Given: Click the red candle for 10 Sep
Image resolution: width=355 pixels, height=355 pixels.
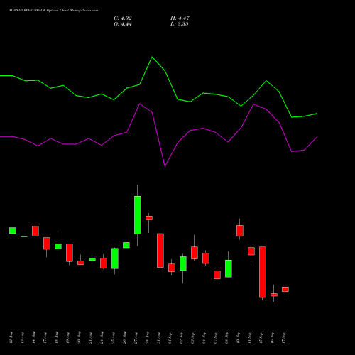Looking at the screenshot, I should 240,231.
